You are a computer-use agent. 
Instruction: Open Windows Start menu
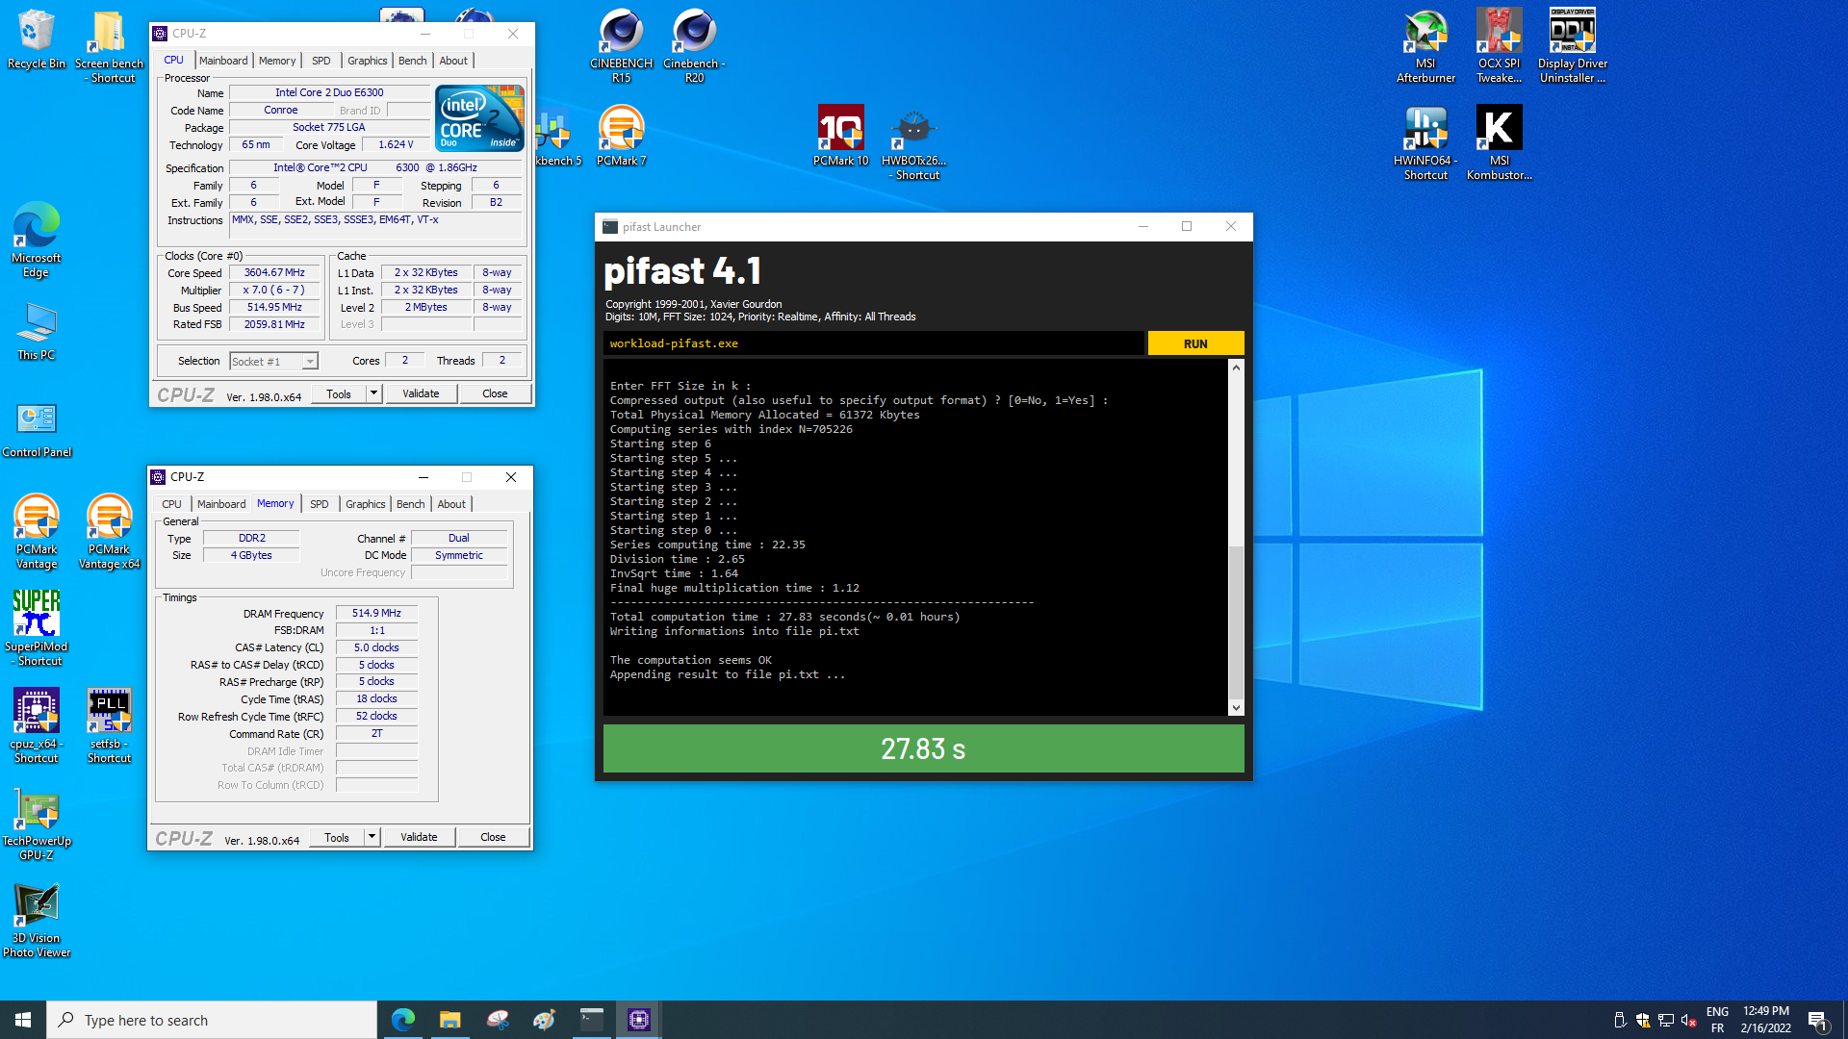click(23, 1020)
